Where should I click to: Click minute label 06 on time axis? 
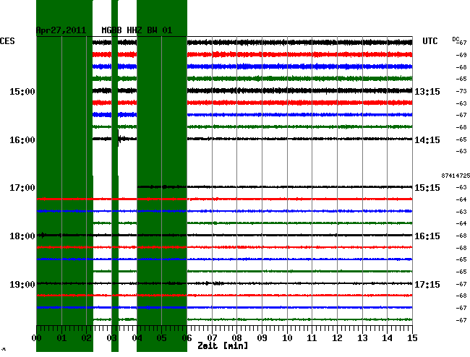click(187, 337)
